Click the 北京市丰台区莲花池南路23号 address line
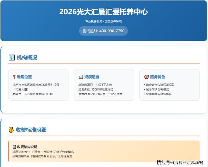The image size is (208, 167). pyautogui.click(x=36, y=85)
